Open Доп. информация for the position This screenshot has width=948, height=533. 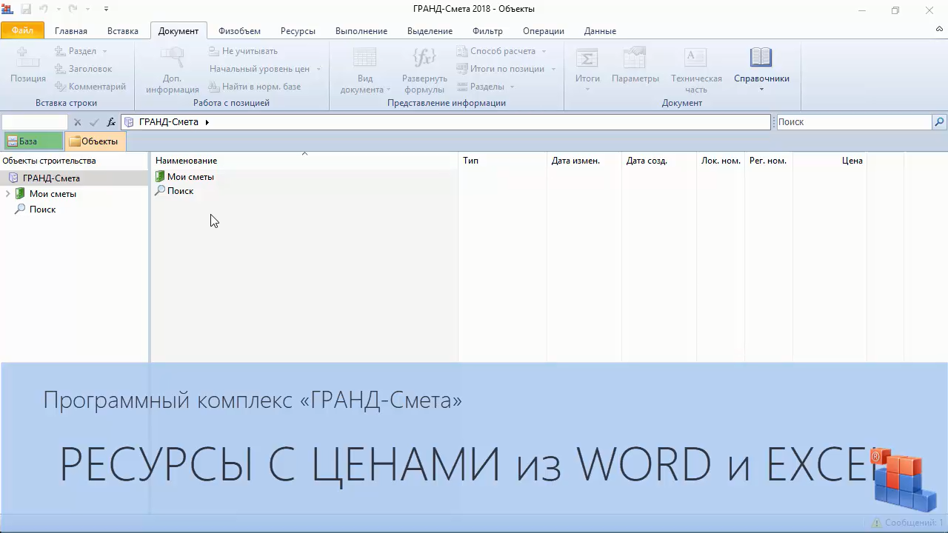pos(173,70)
